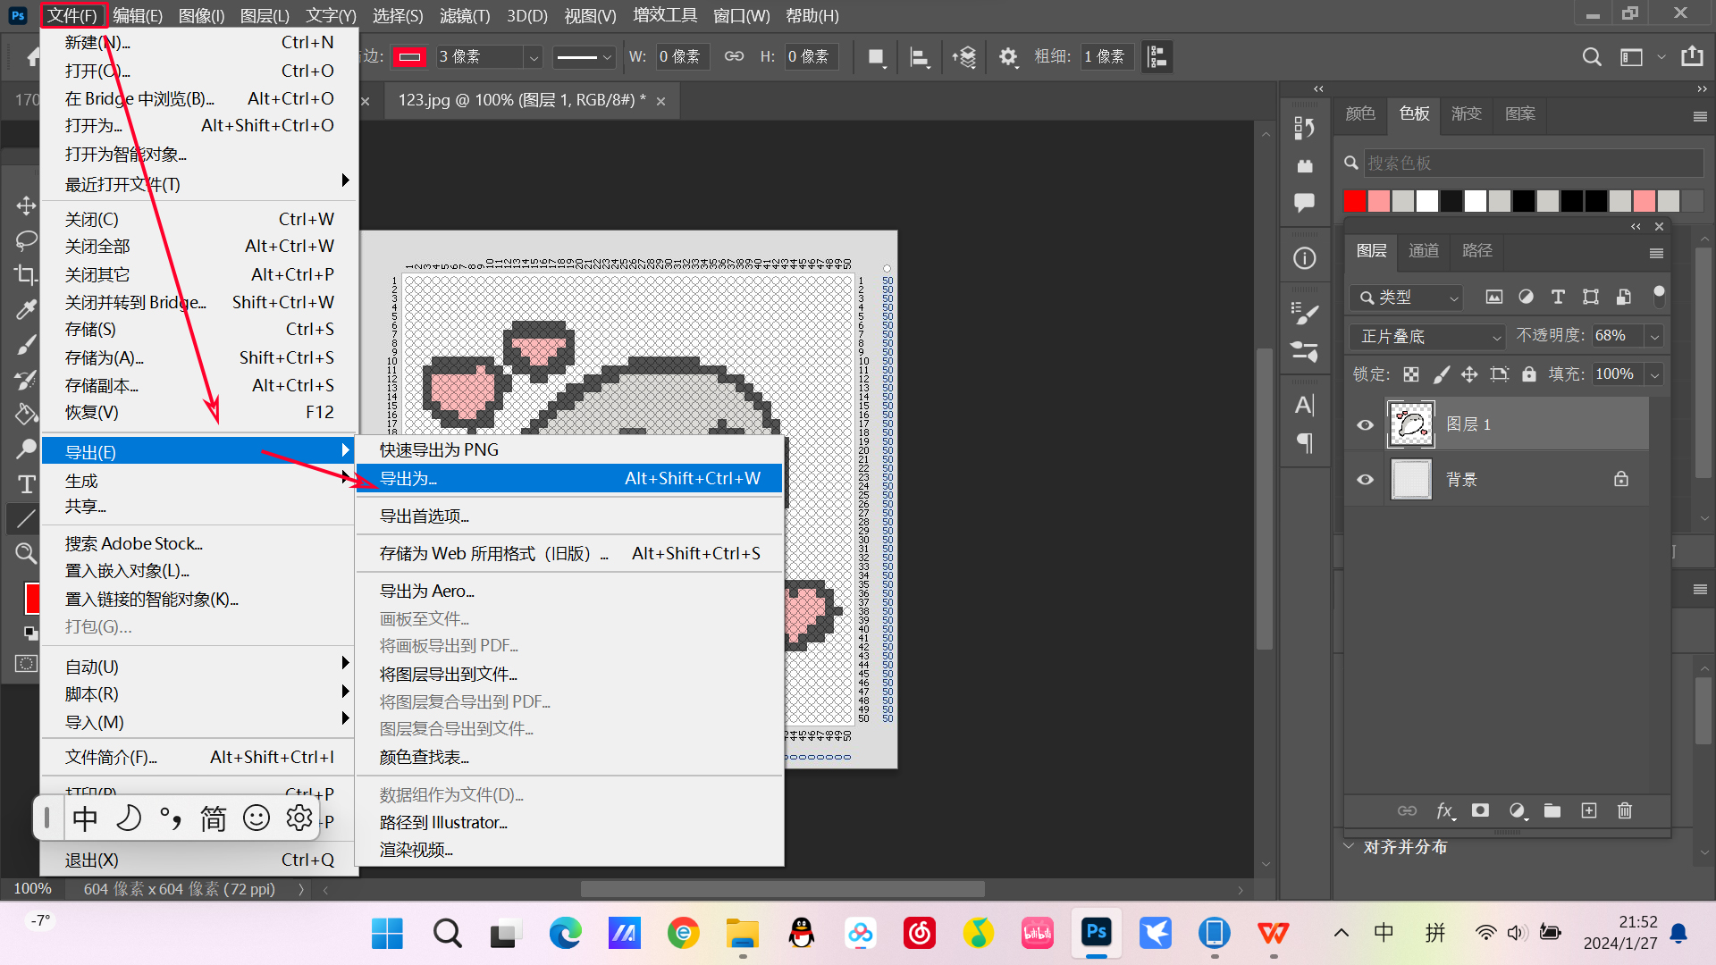Image resolution: width=1716 pixels, height=965 pixels.
Task: Open stroke width 3 像素 dropdown
Action: 534,57
